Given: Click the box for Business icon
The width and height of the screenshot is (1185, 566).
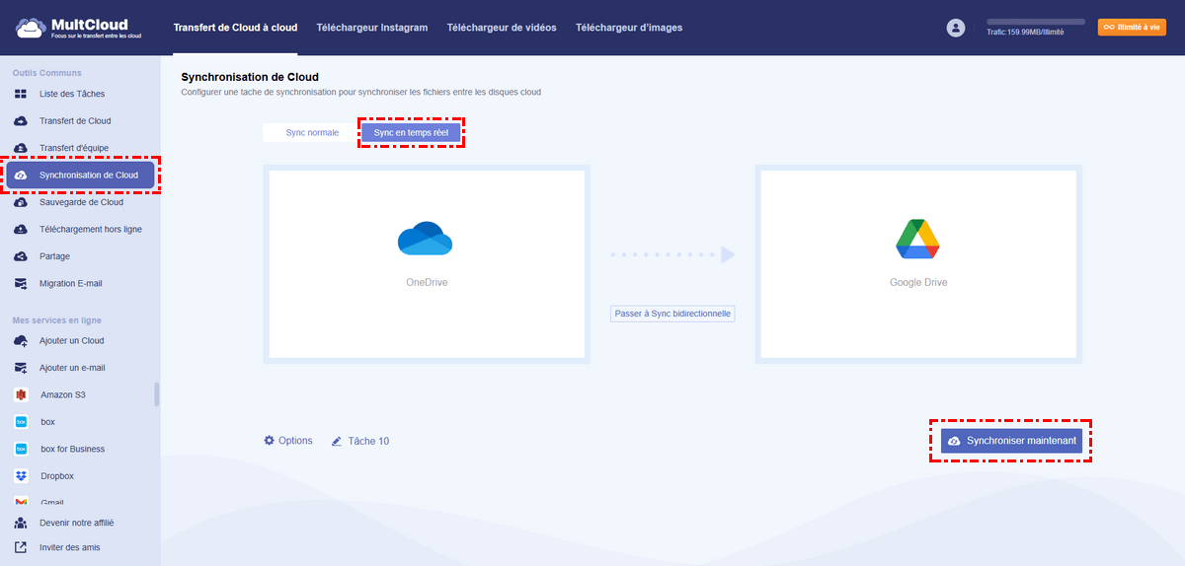Looking at the screenshot, I should (21, 449).
